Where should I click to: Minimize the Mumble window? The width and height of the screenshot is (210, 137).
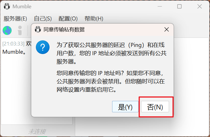click(x=160, y=6)
